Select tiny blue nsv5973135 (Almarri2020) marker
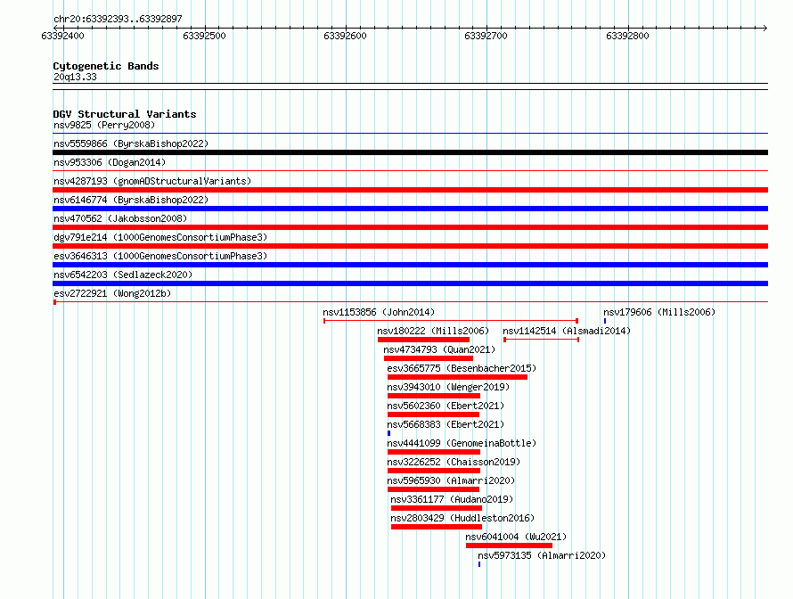This screenshot has width=793, height=599. click(479, 564)
